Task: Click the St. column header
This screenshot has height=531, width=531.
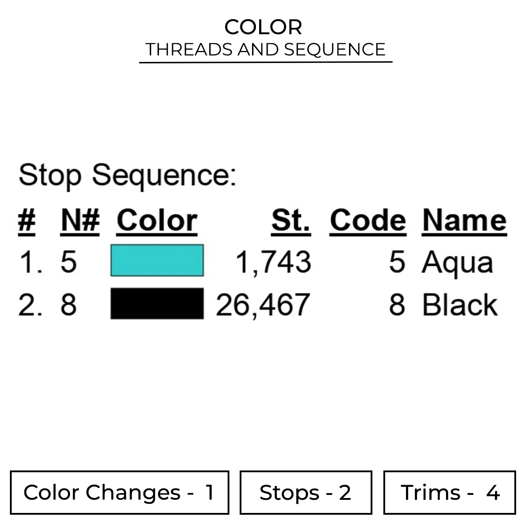Action: coord(291,221)
